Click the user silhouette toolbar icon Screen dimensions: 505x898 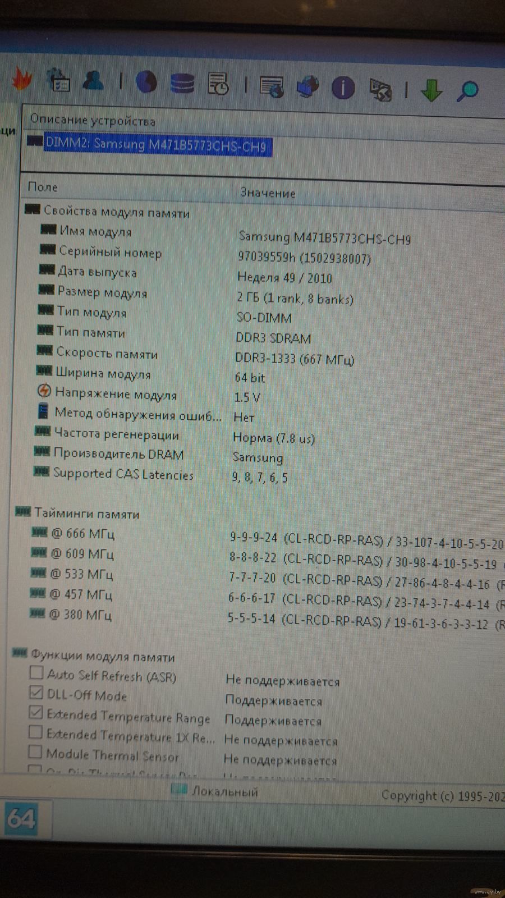[94, 81]
